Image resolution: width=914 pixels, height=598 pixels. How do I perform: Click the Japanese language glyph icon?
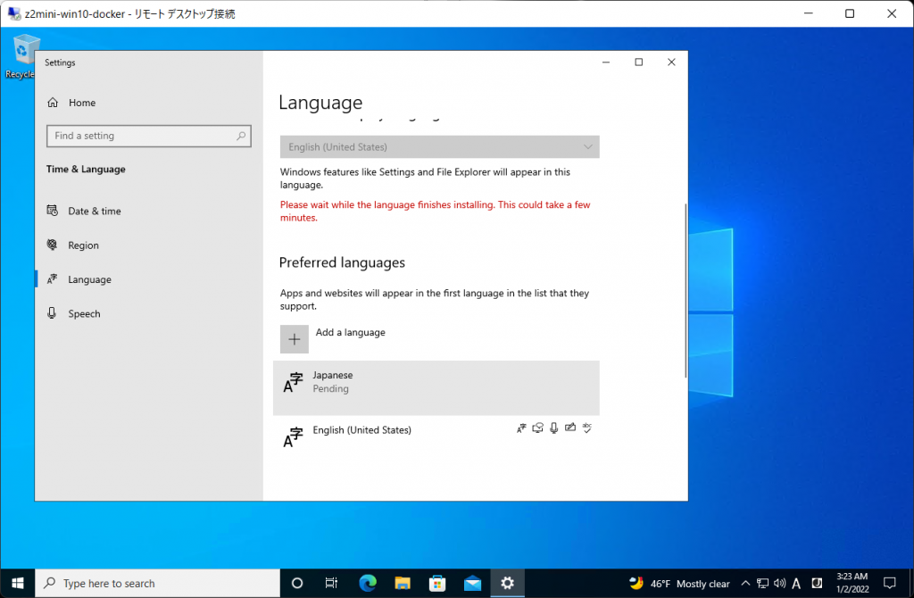tap(293, 383)
